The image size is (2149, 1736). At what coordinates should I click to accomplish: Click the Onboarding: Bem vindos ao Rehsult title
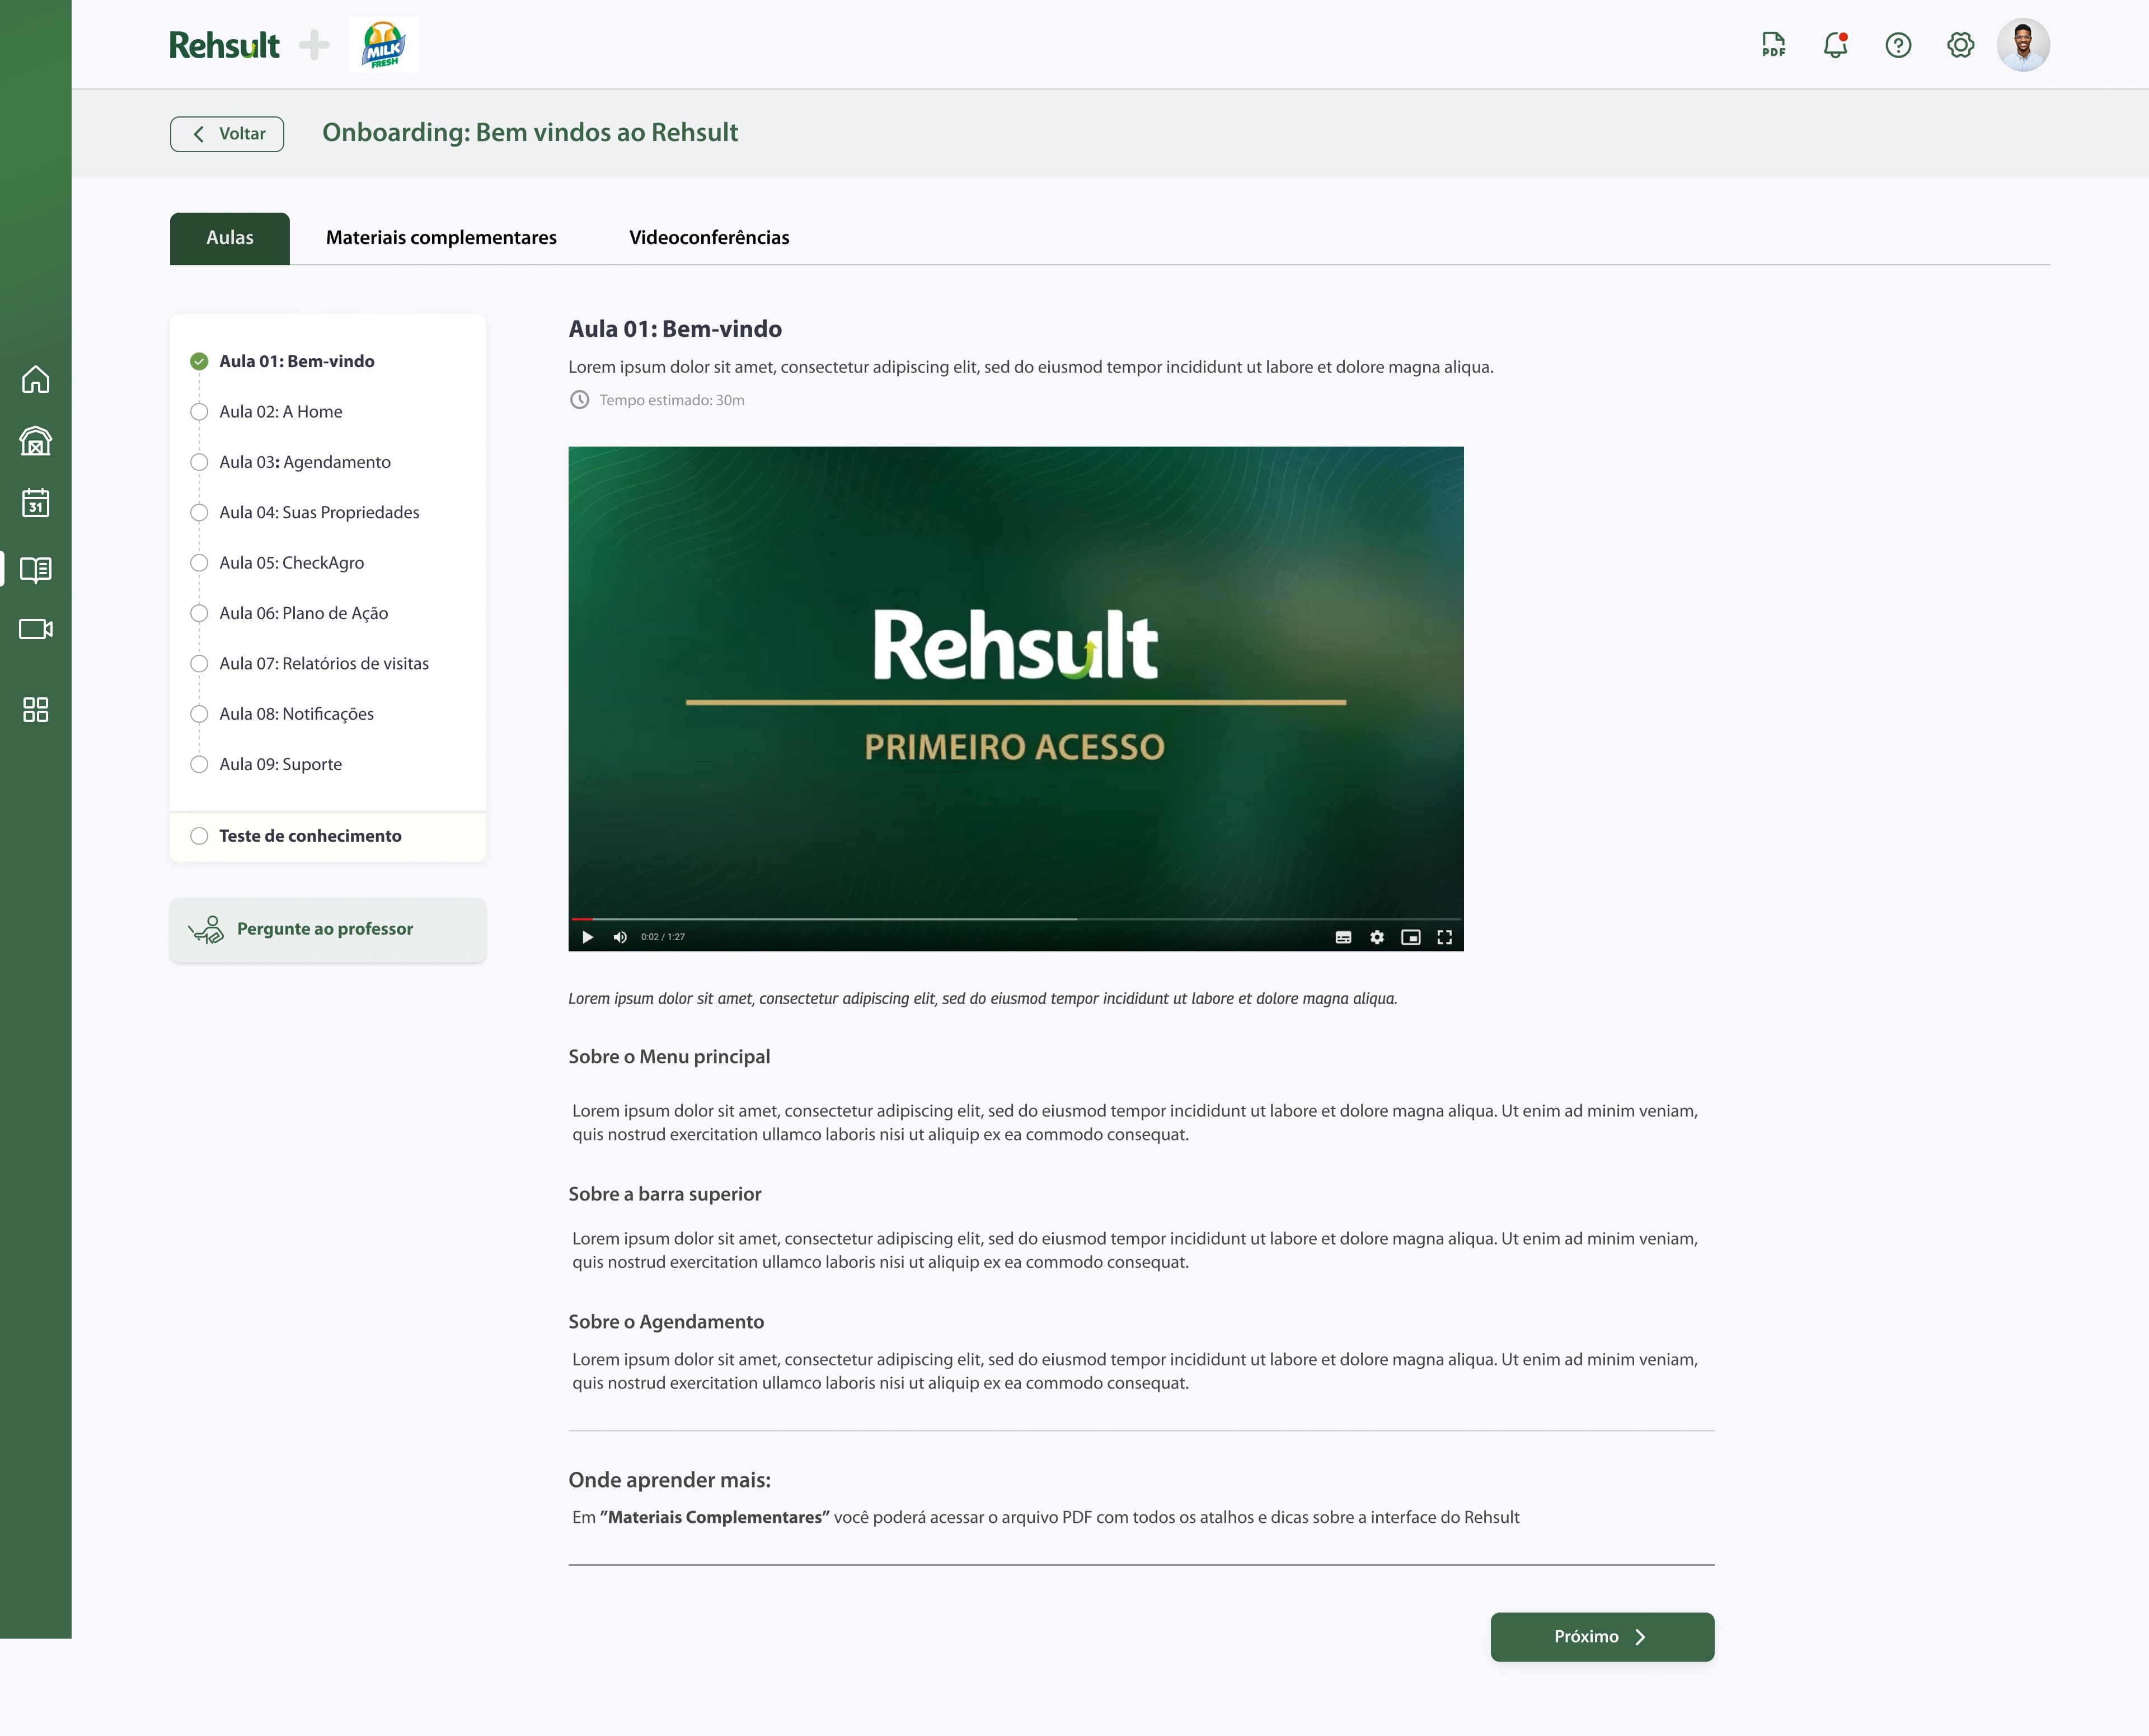(x=530, y=133)
